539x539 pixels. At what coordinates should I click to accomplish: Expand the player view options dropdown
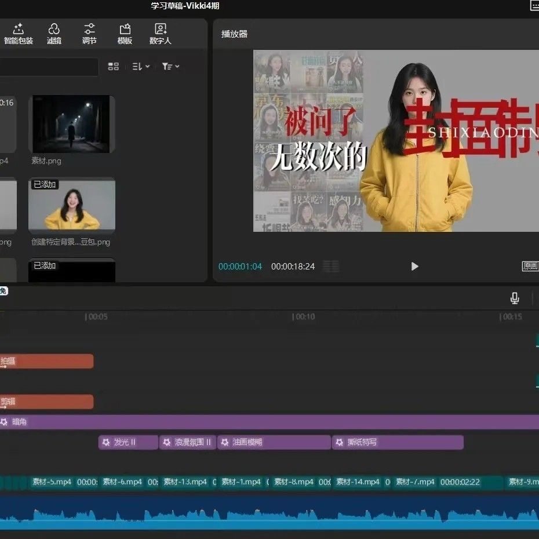click(x=330, y=266)
